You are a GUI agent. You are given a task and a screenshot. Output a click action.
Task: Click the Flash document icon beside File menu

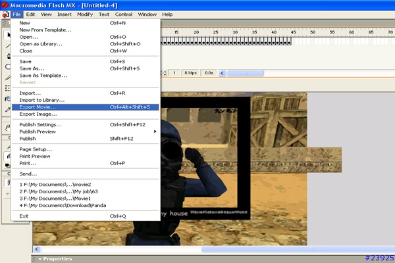point(5,14)
